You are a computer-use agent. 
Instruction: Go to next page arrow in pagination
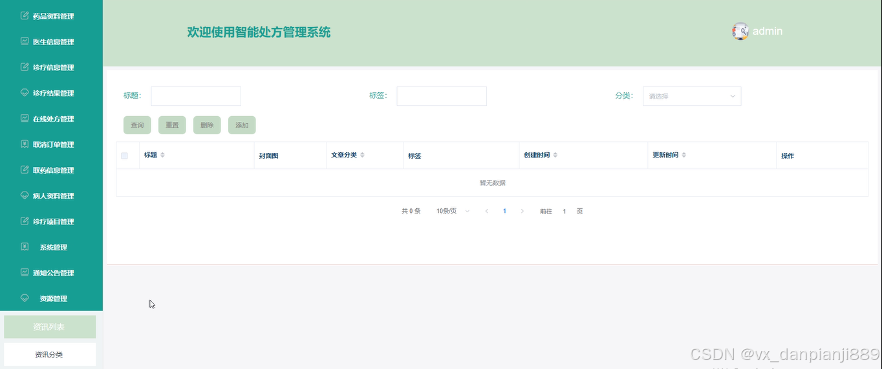[522, 211]
